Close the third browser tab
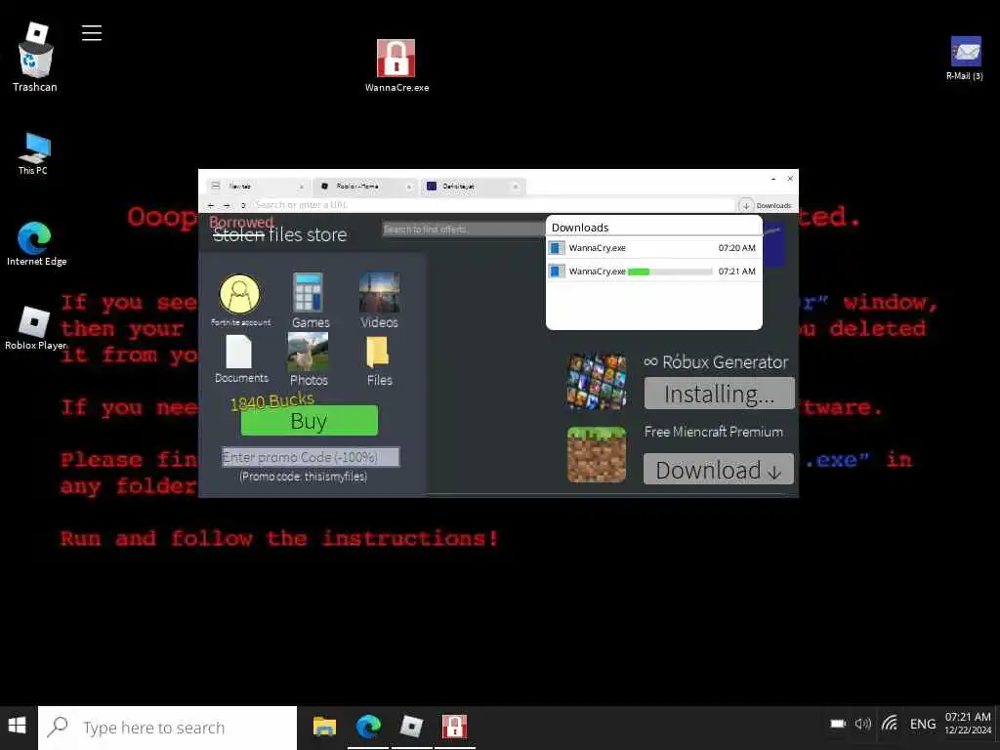This screenshot has width=1000, height=750. click(516, 187)
